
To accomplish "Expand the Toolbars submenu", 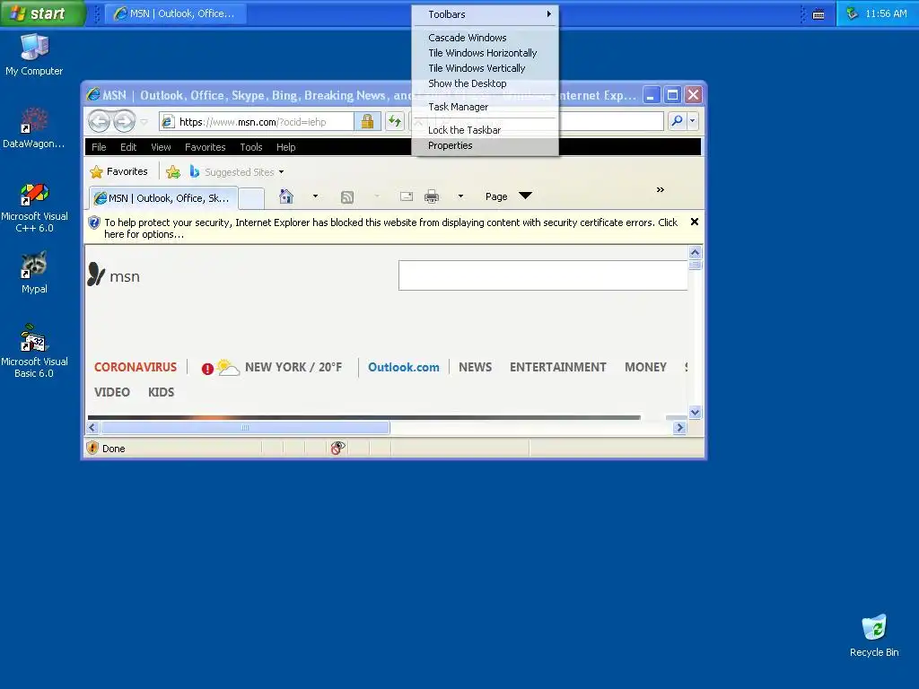I will pyautogui.click(x=486, y=14).
